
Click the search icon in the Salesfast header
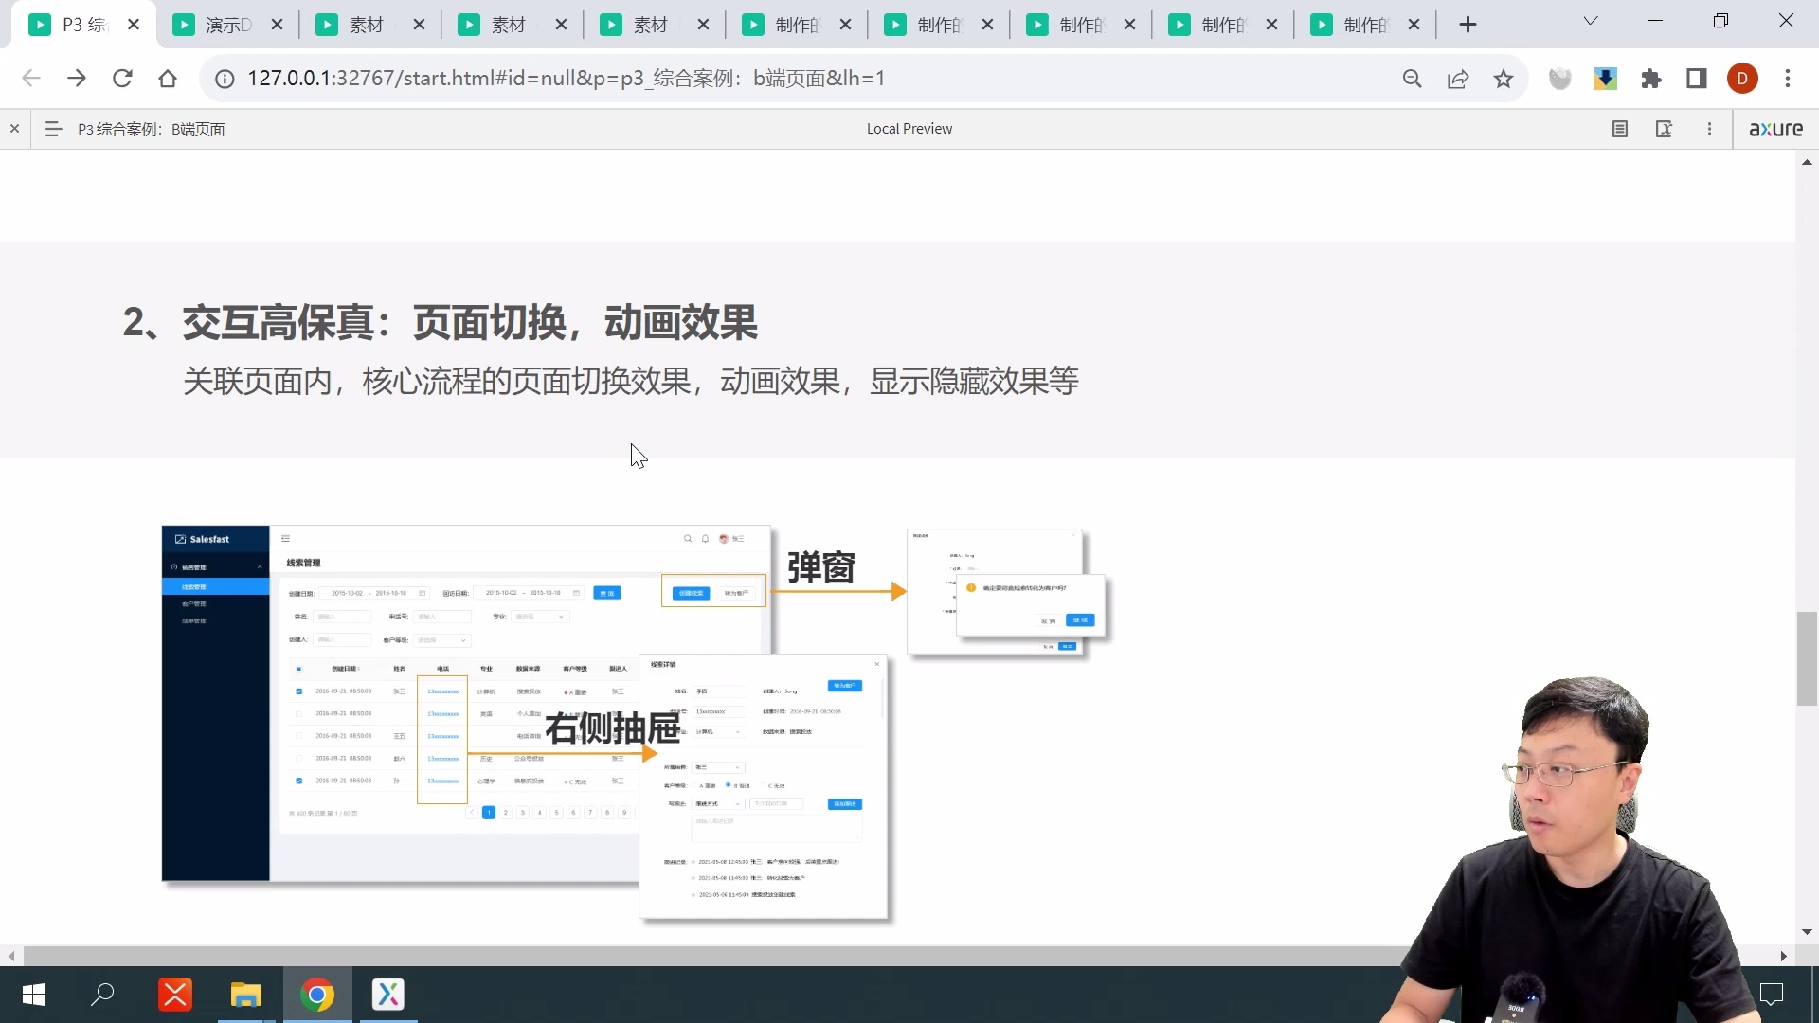tap(688, 539)
